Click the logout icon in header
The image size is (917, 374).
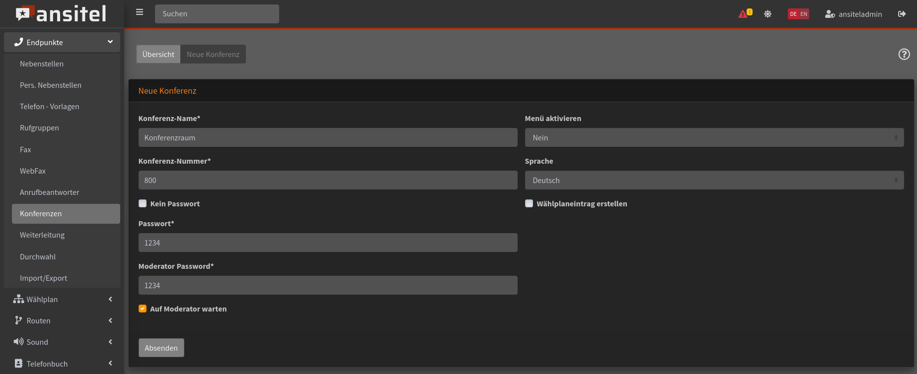coord(902,14)
